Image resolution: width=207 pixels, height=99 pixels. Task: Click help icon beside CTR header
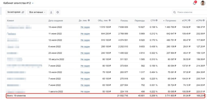click(157, 20)
